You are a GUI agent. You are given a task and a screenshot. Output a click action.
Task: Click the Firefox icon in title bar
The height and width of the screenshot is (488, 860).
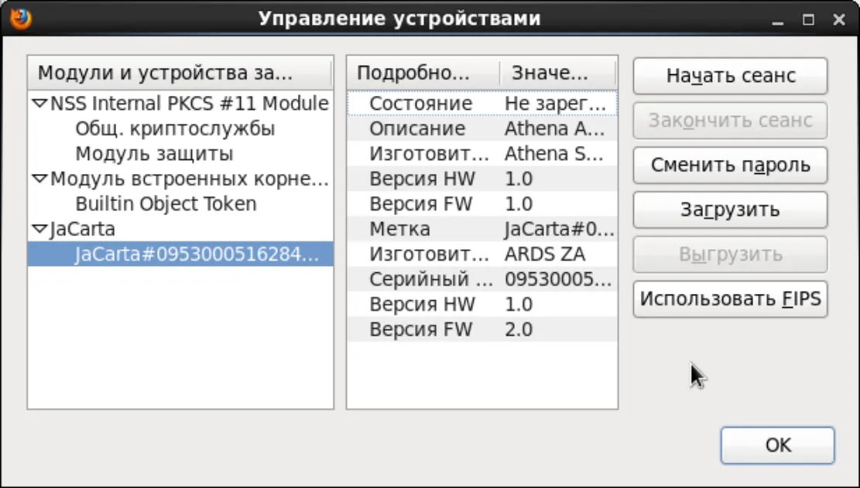click(x=20, y=19)
